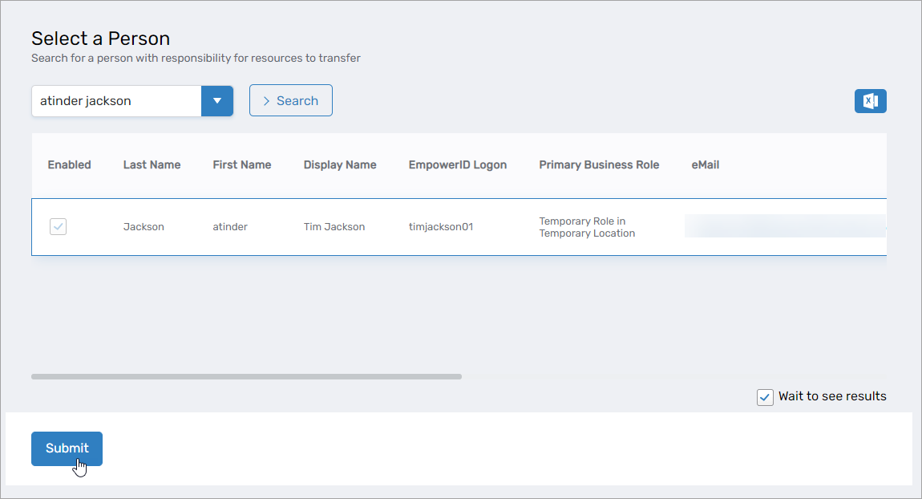This screenshot has height=499, width=922.
Task: Sort by Primary Business Role column header
Action: 599,165
